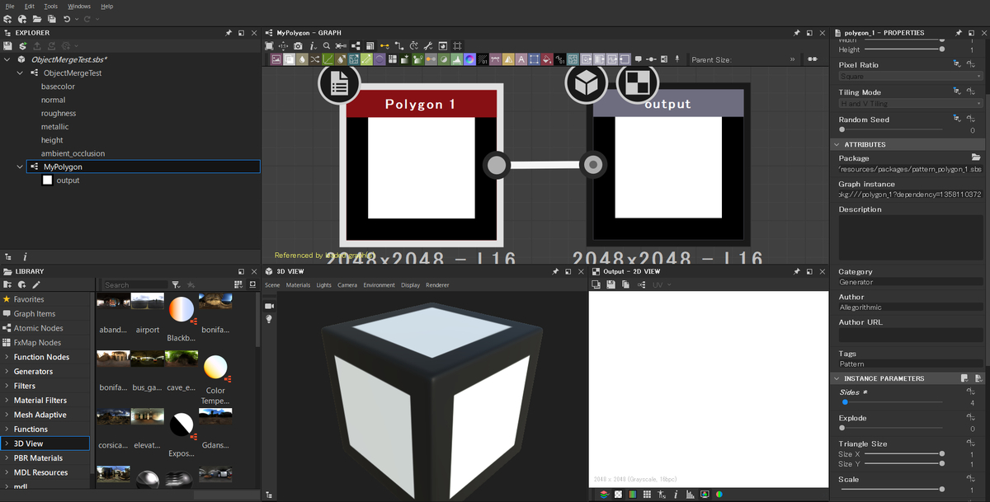Screen dimensions: 990x502
Task: Create a new Substance package
Action: [x=7, y=19]
